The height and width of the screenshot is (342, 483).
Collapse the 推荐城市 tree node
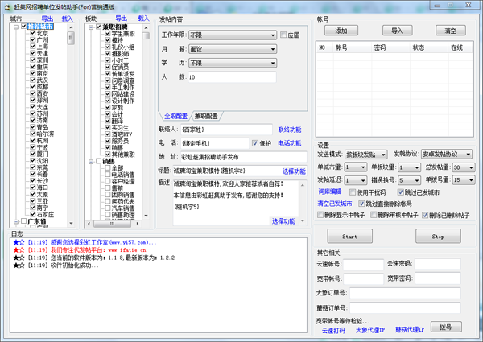[x=16, y=27]
